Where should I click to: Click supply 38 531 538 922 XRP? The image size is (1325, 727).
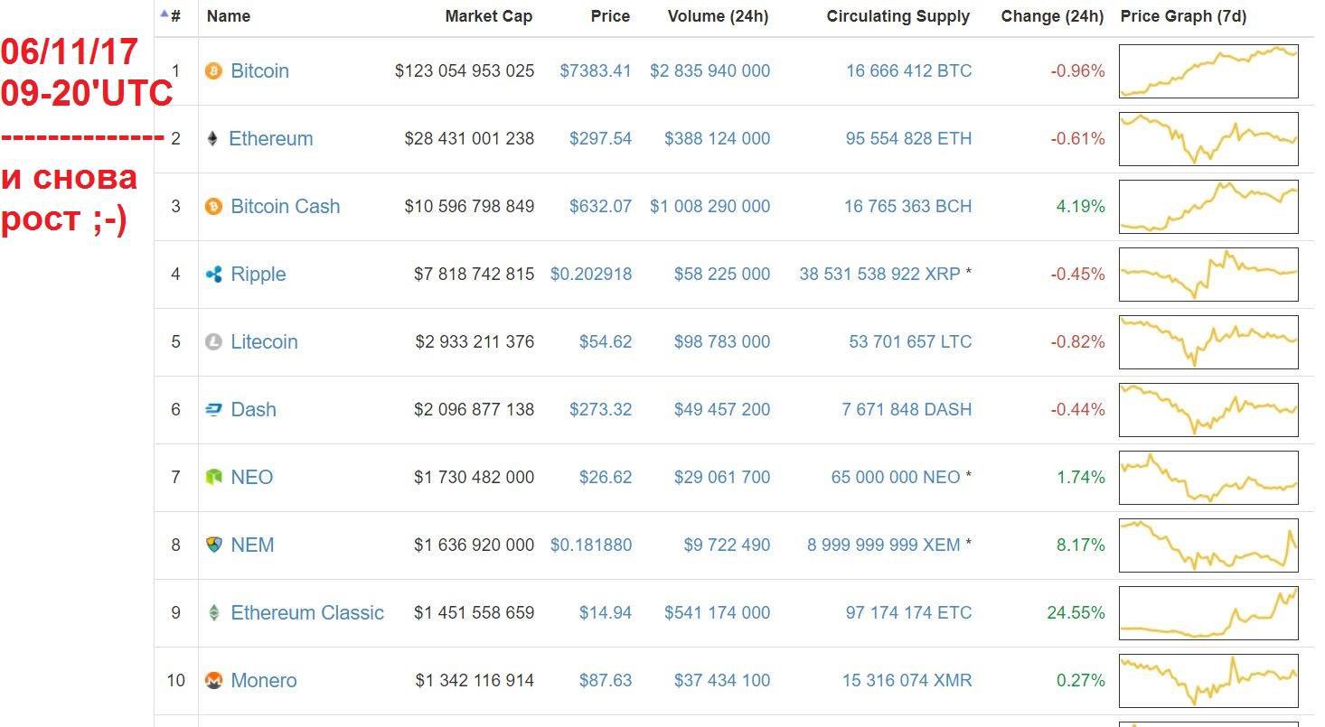point(879,274)
